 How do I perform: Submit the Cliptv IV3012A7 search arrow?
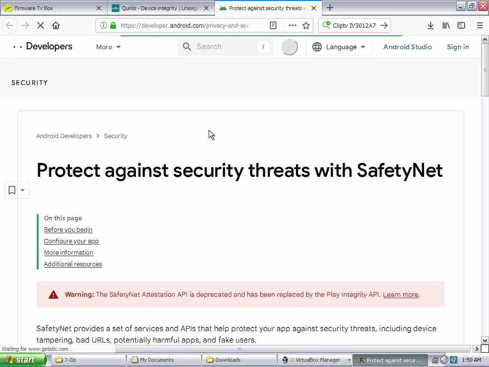click(x=384, y=25)
